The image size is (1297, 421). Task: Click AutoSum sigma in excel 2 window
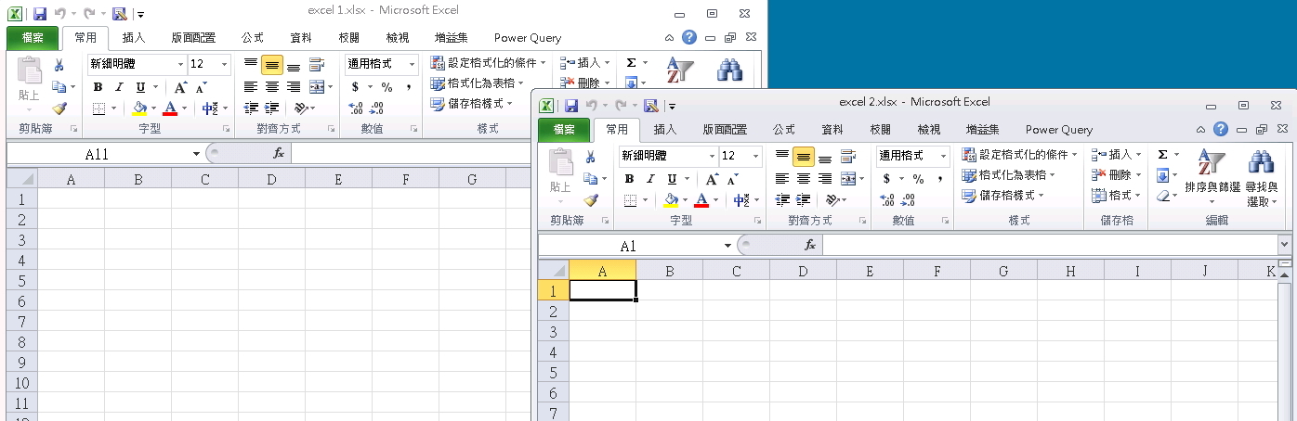coord(1162,155)
